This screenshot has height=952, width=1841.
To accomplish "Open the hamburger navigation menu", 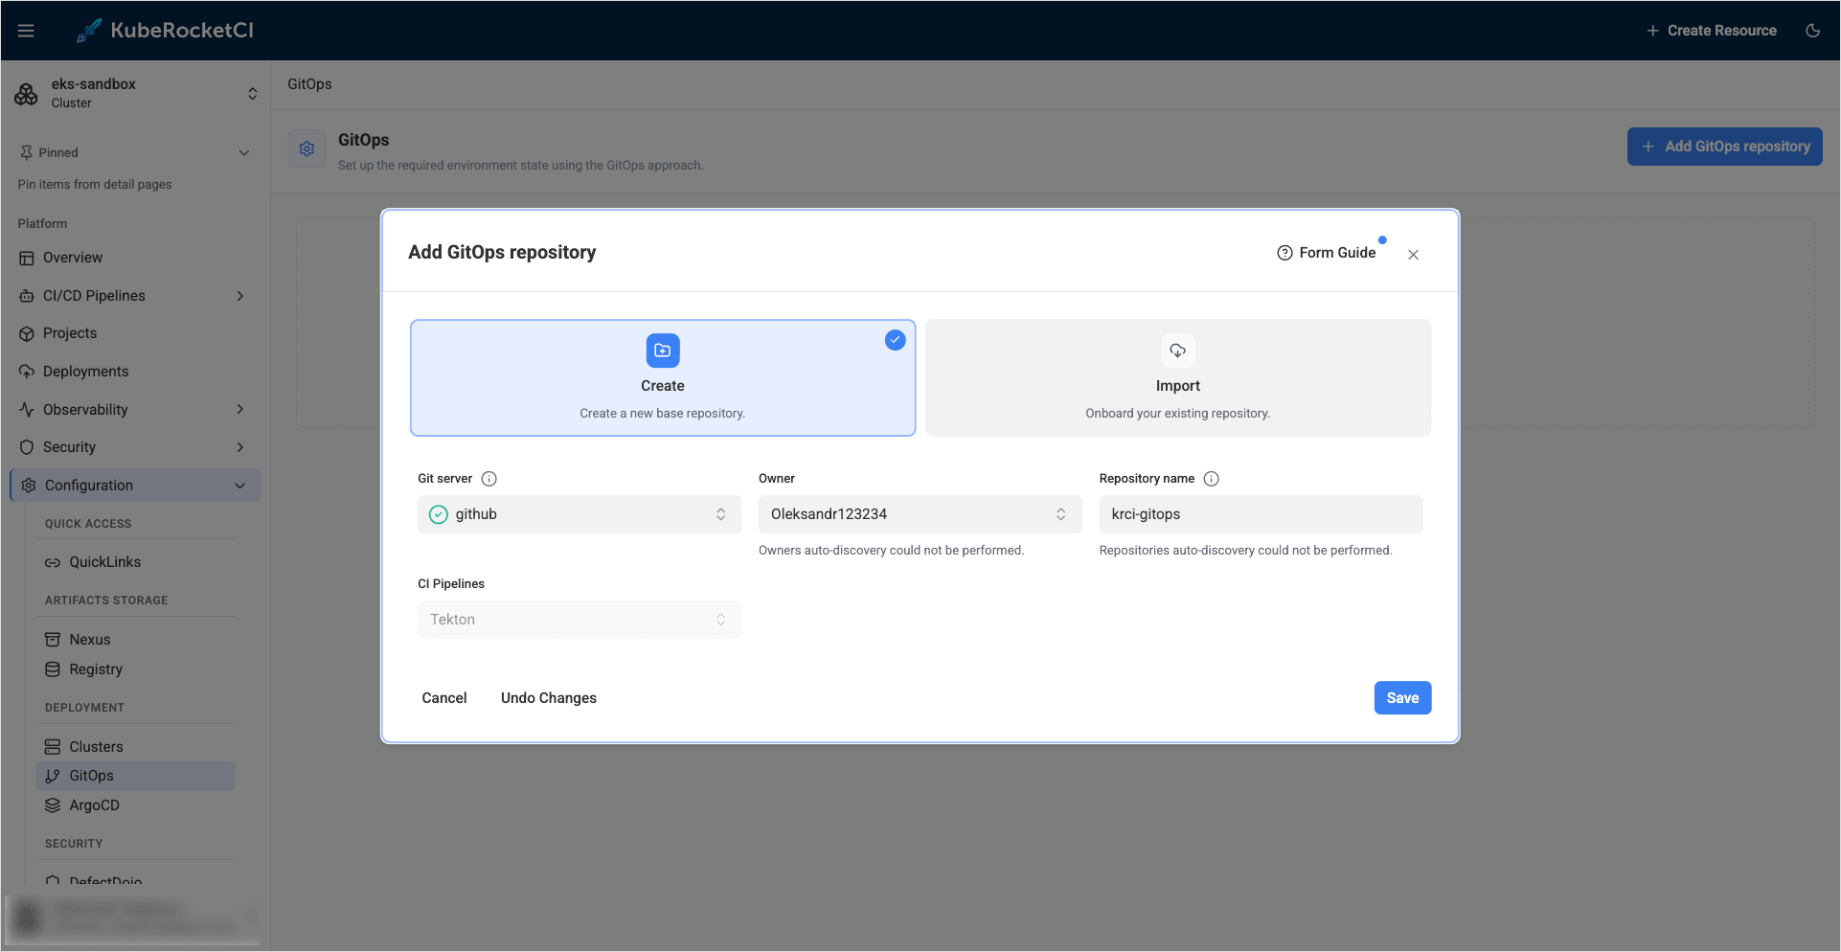I will coord(26,31).
